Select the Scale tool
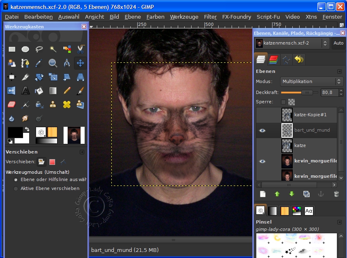 click(53, 77)
